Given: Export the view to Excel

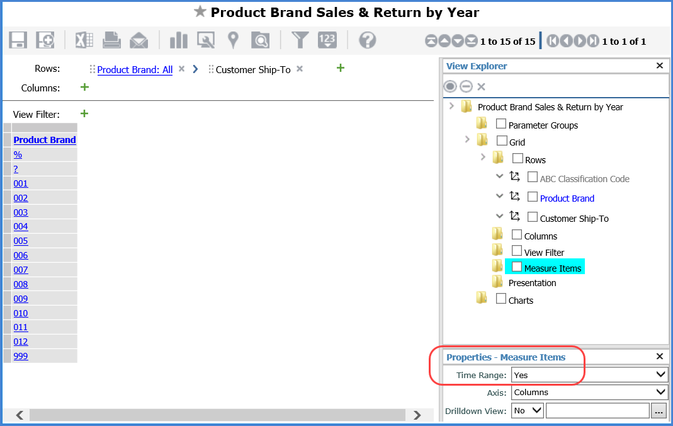Looking at the screenshot, I should coord(84,40).
